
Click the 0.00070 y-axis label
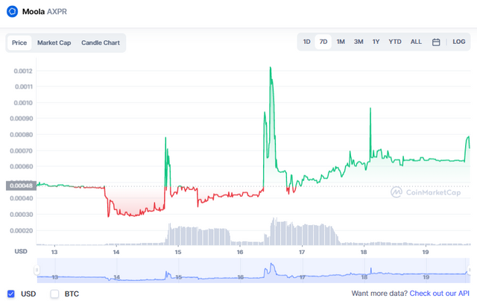22,150
